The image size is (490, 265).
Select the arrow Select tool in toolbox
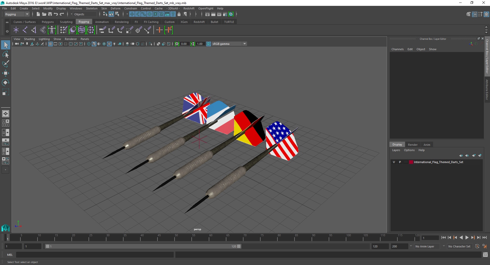[x=6, y=45]
